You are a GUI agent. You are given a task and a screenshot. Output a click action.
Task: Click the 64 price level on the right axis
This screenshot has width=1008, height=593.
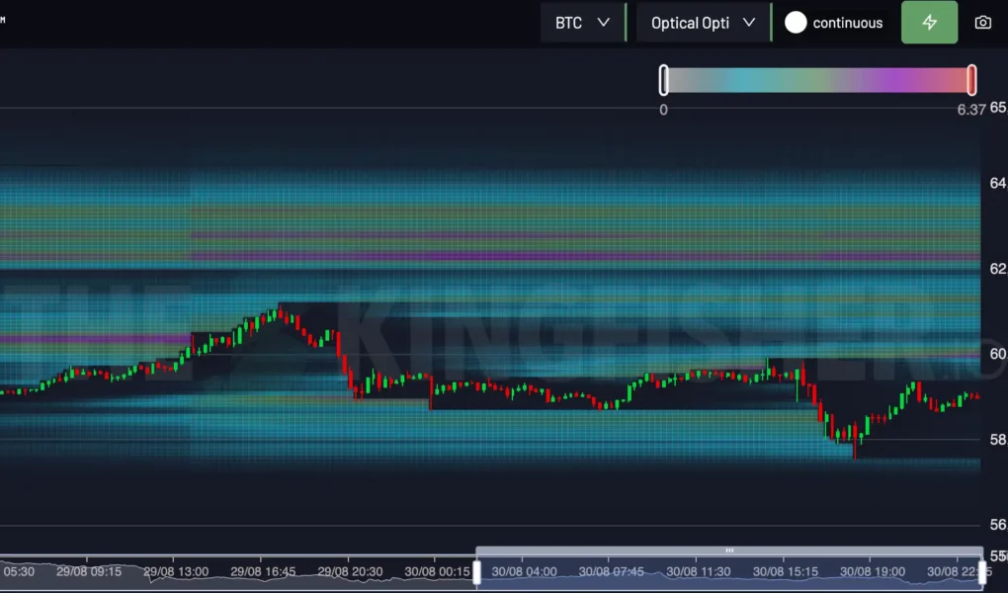pyautogui.click(x=1000, y=182)
